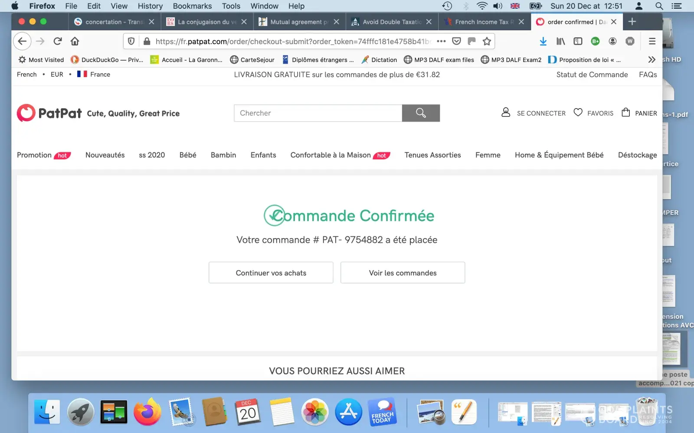Open the Tenues Assorties category
The height and width of the screenshot is (433, 694).
(433, 155)
